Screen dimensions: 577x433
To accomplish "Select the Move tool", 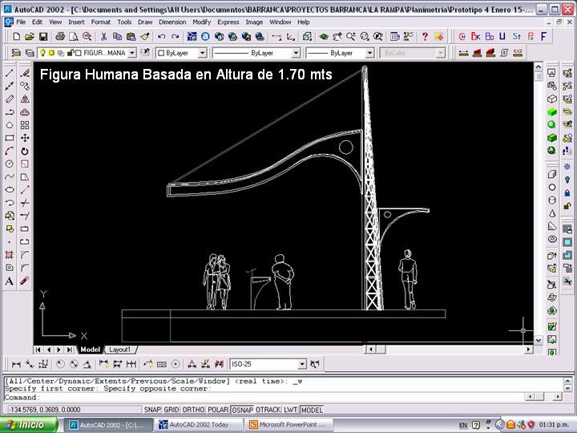I will coord(25,138).
